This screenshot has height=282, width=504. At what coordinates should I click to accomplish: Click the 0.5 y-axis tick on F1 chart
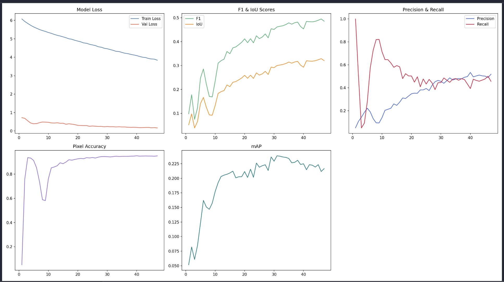176,18
